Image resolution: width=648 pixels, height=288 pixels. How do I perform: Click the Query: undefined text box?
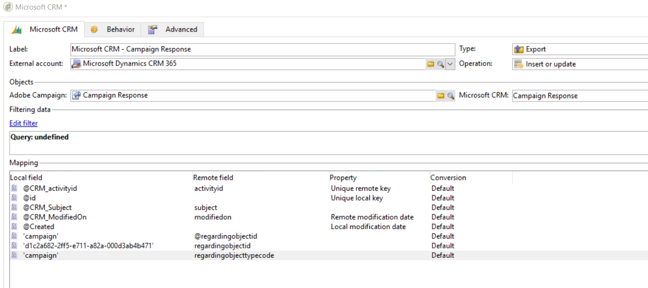[x=329, y=143]
